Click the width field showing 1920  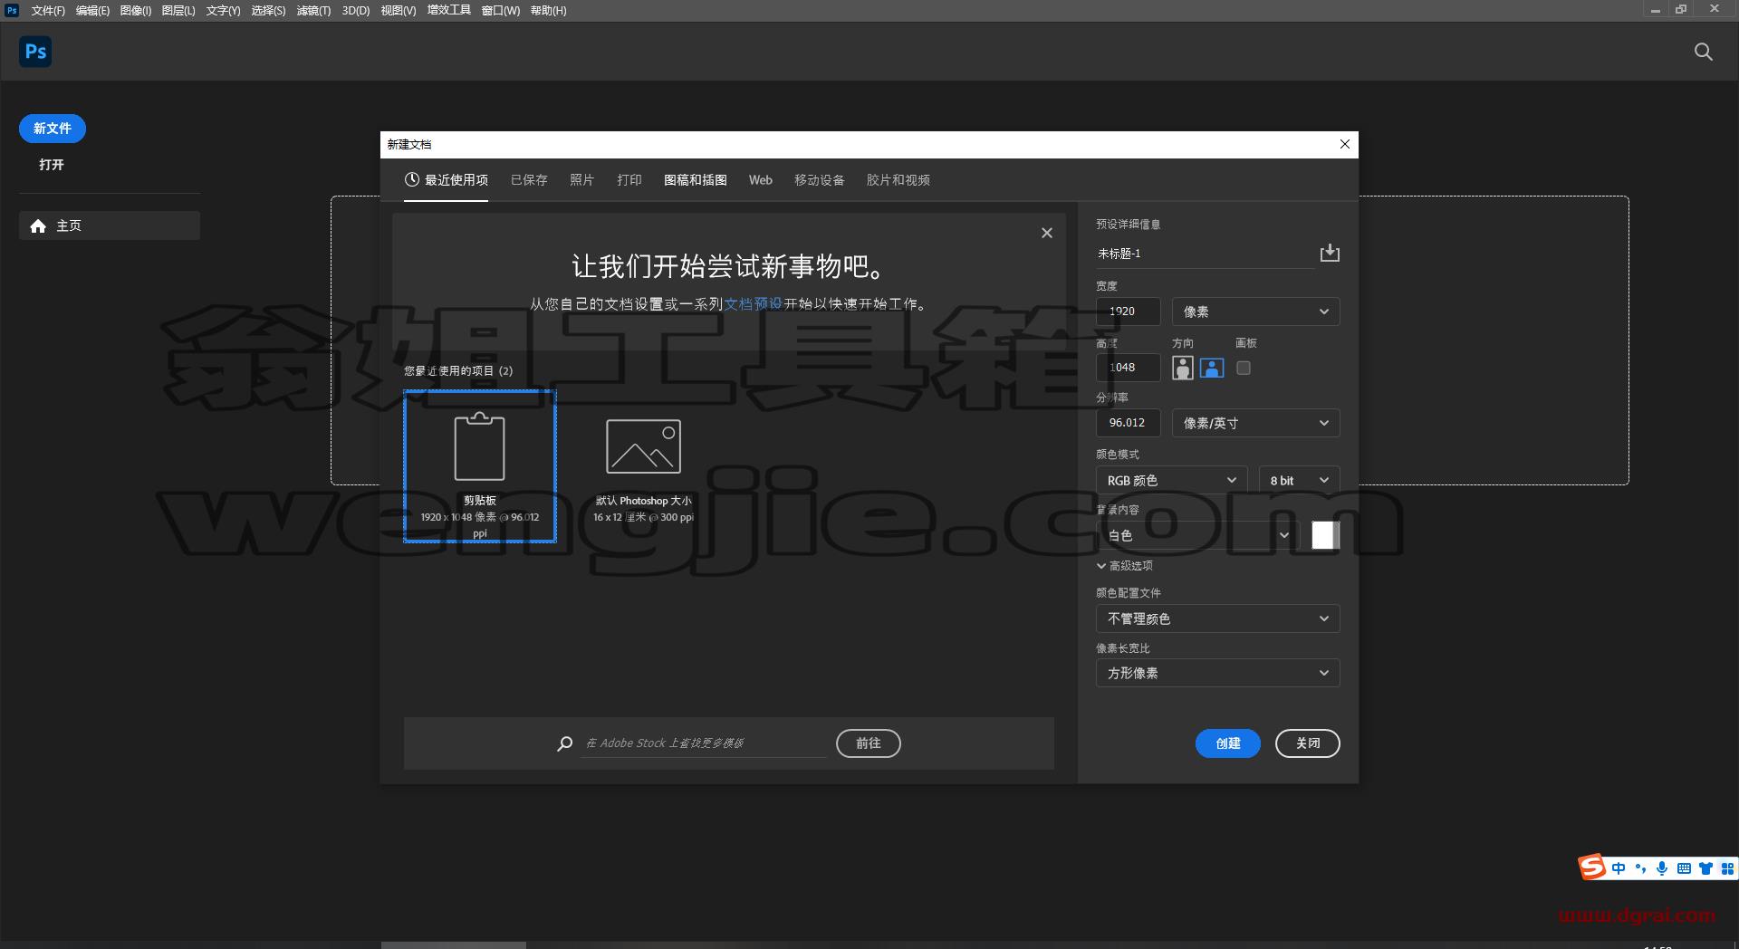tap(1128, 312)
